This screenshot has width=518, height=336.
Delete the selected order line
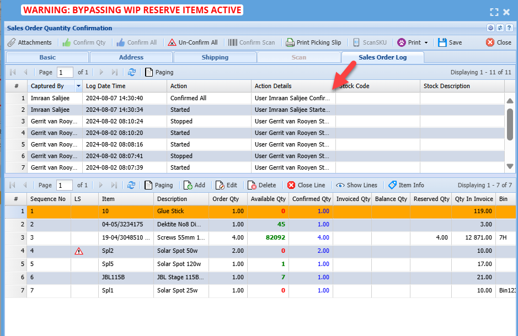261,186
